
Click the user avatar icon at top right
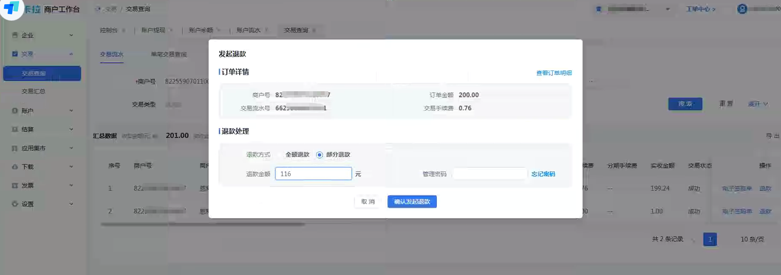click(x=742, y=9)
